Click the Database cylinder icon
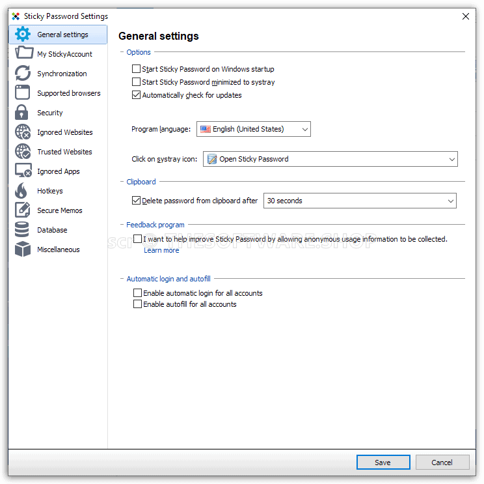The height and width of the screenshot is (484, 484). (21, 230)
